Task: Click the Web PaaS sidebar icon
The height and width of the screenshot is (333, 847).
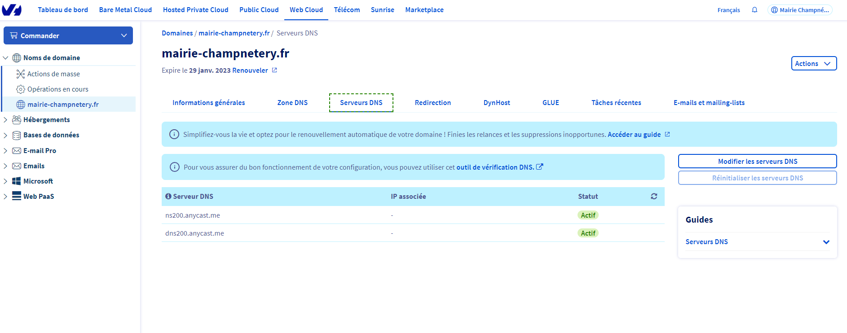Action: point(17,196)
